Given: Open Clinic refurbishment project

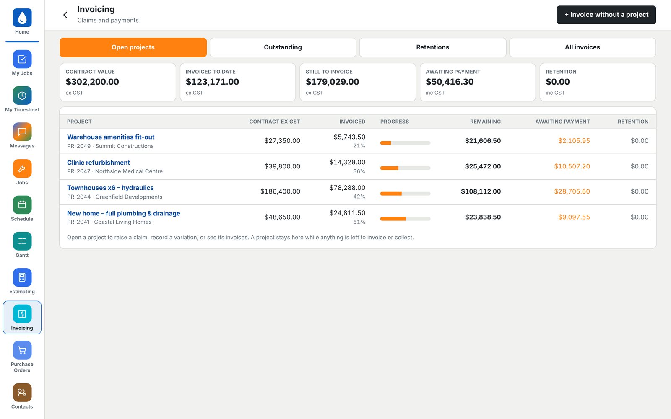Looking at the screenshot, I should point(99,163).
